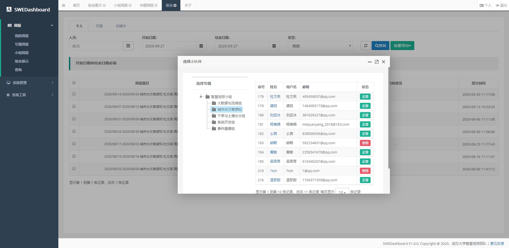The image size is (509, 248).
Task: Close the 组会展示 tab with its x icon
Action: point(104,5)
